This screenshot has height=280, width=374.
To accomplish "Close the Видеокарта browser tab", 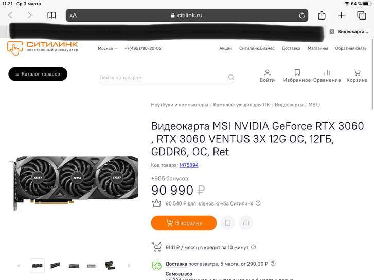I will pos(332,32).
